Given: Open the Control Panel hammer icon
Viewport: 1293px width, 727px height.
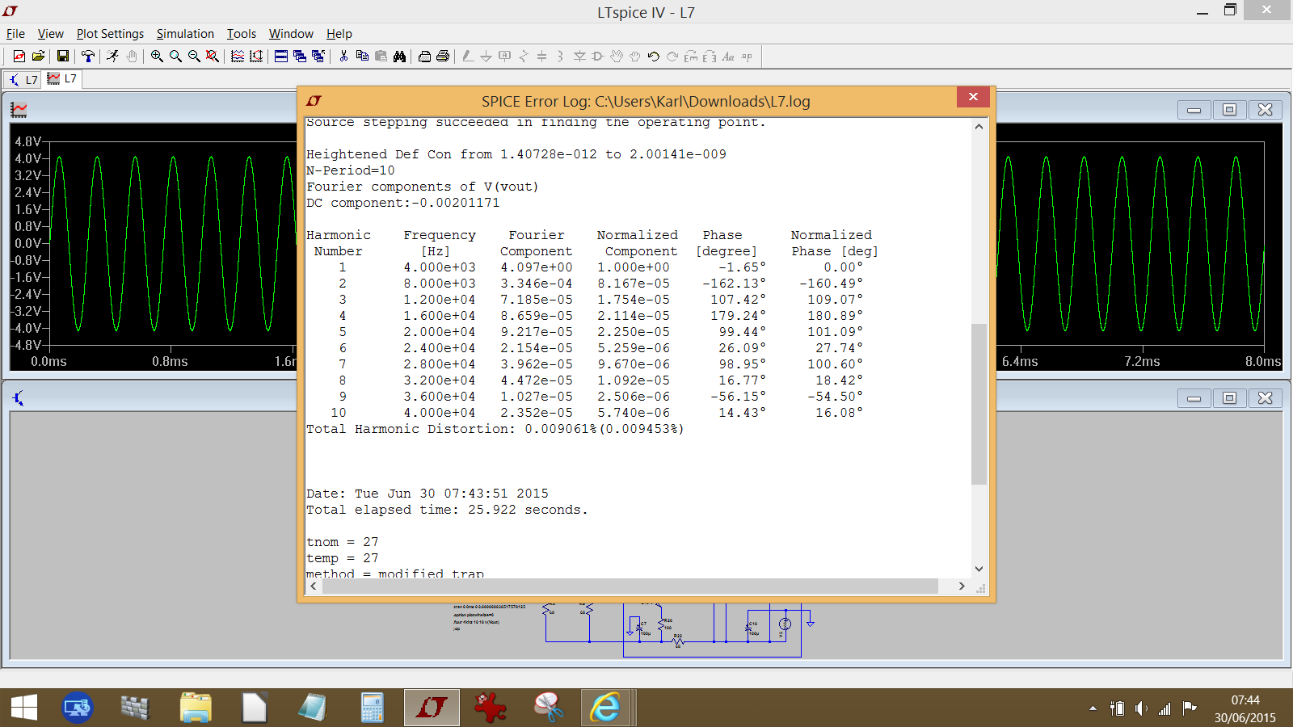Looking at the screenshot, I should click(x=87, y=57).
